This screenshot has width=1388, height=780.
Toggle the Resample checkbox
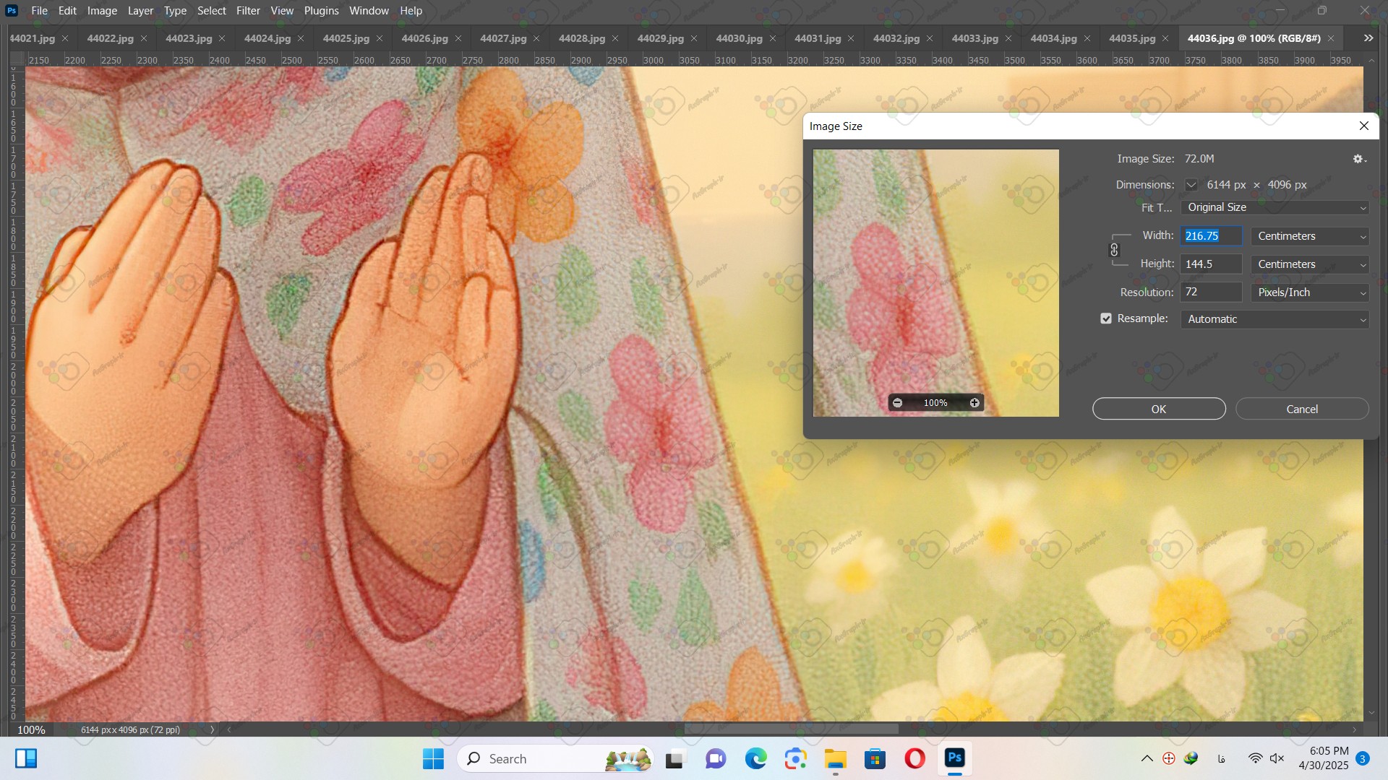1106,318
